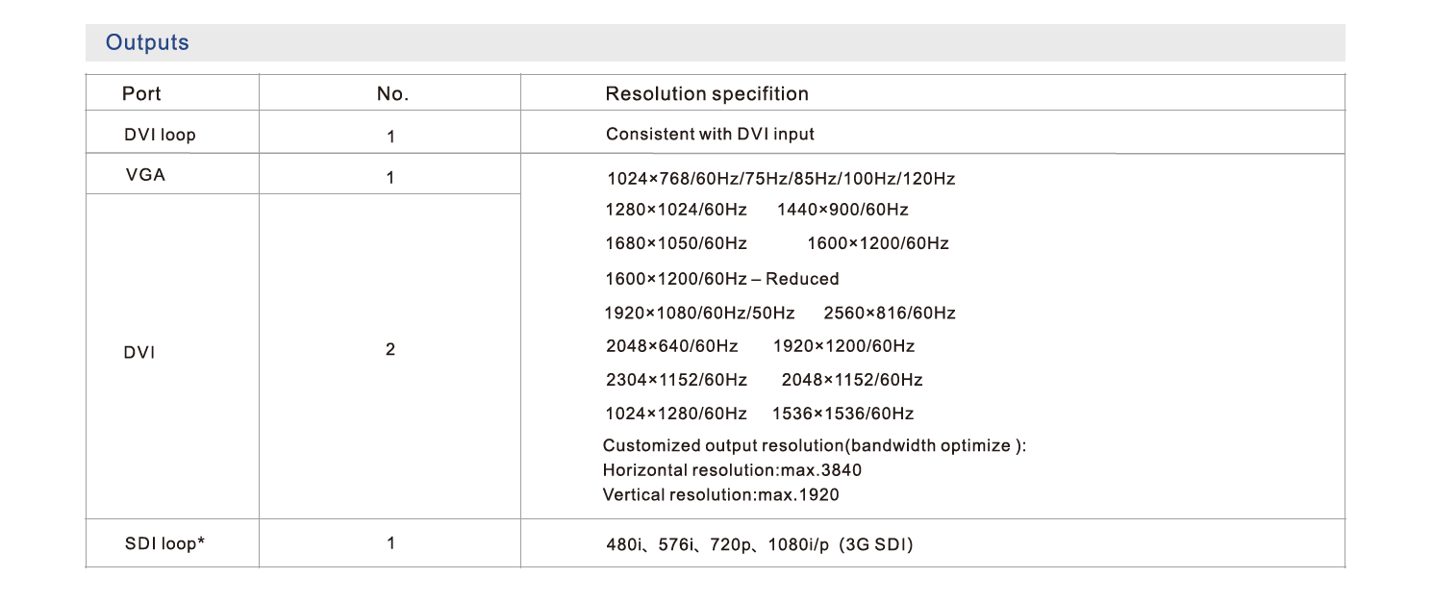Select the 480i, 576i, 720p, 1080i/p SDI line
The height and width of the screenshot is (603, 1433).
759,545
